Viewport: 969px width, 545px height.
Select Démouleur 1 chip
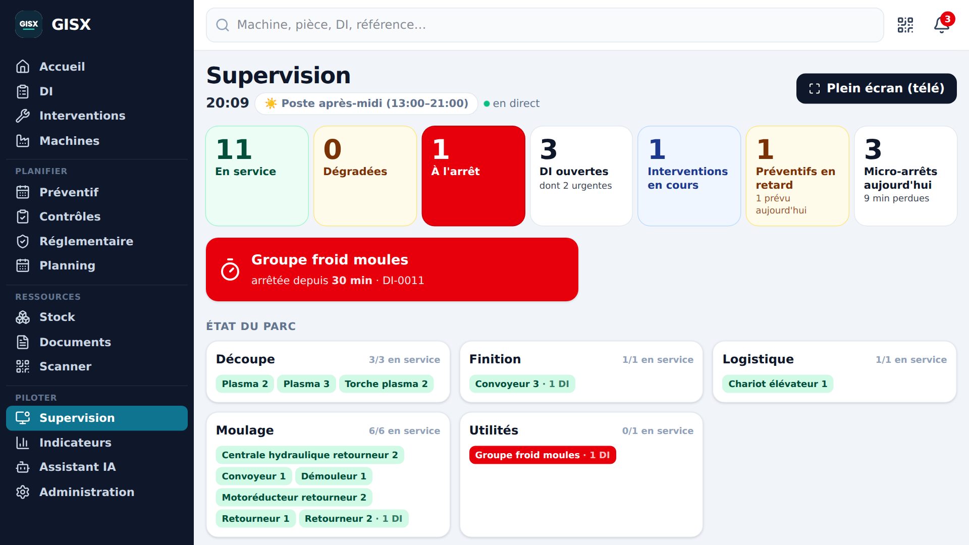pyautogui.click(x=334, y=476)
